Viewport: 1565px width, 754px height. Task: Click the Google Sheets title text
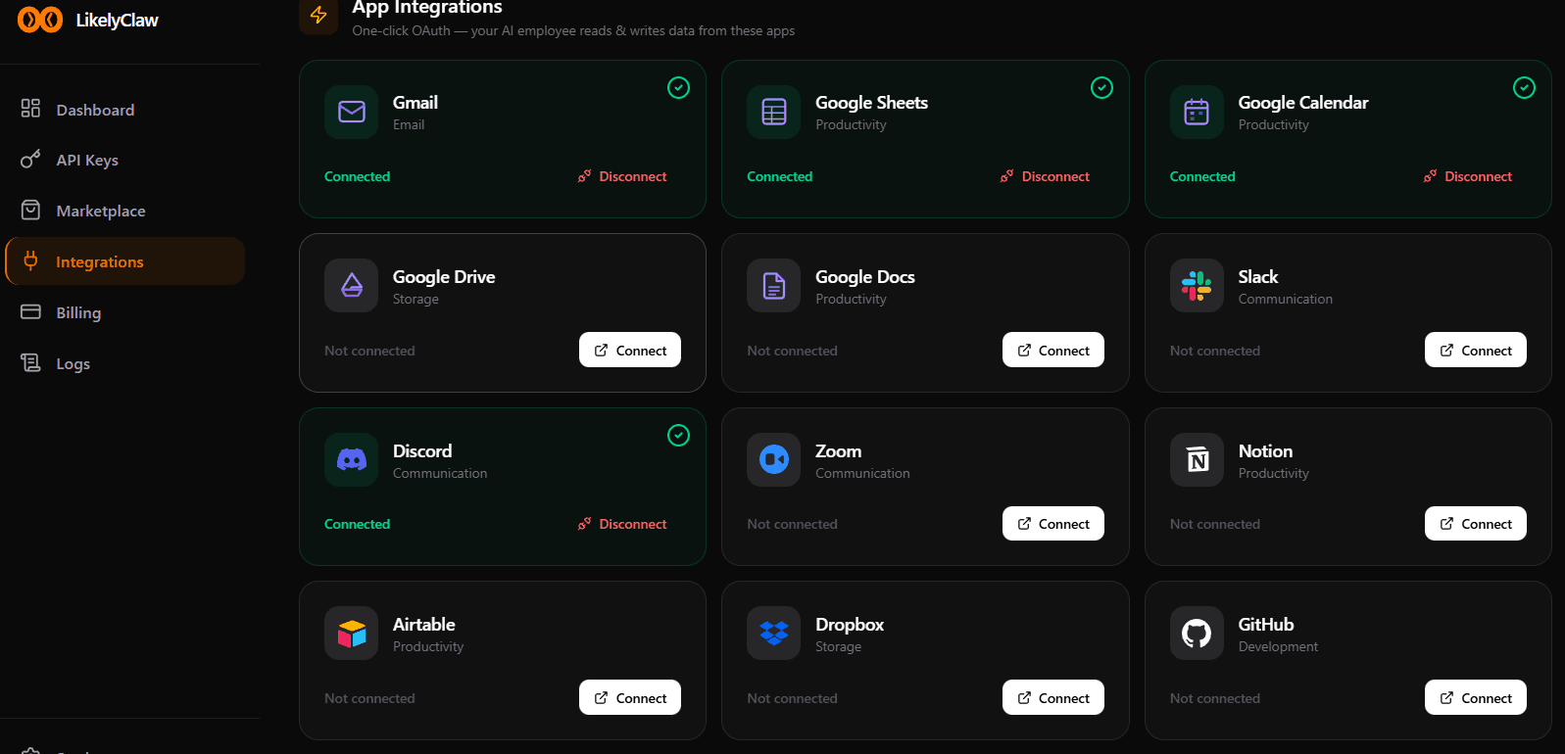coord(871,102)
